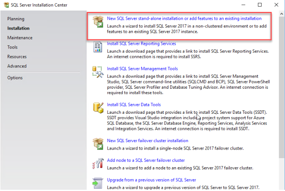Switch to the Advanced section
Screen dimensions: 285x191
[17, 66]
